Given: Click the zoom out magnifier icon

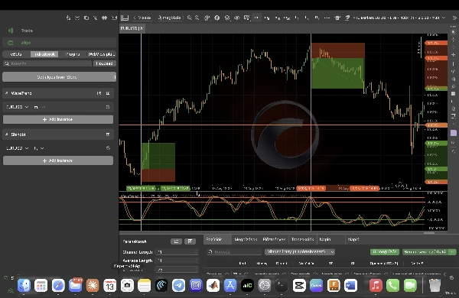Looking at the screenshot, I should [197, 18].
